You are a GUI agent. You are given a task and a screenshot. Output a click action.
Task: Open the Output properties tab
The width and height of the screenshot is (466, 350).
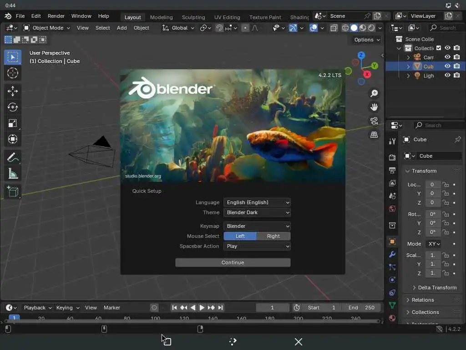pyautogui.click(x=392, y=170)
